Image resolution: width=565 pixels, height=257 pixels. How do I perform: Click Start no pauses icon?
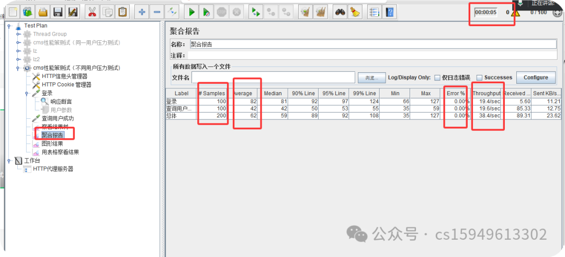(x=207, y=12)
